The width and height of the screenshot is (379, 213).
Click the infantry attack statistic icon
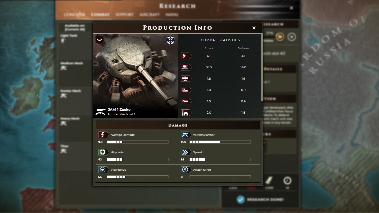coord(186,56)
